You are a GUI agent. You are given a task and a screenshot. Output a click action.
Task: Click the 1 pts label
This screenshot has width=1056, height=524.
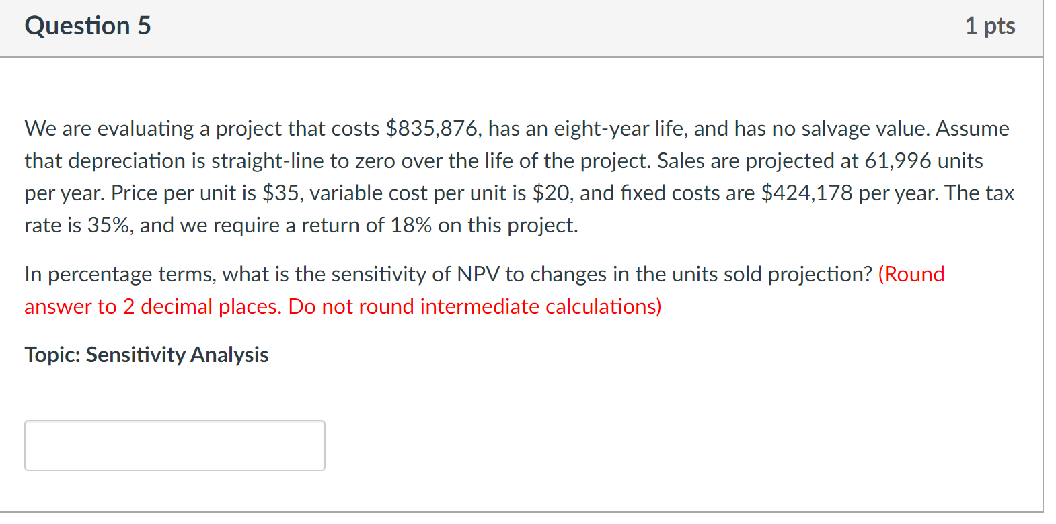[991, 26]
